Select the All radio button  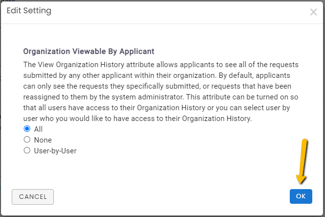point(27,129)
